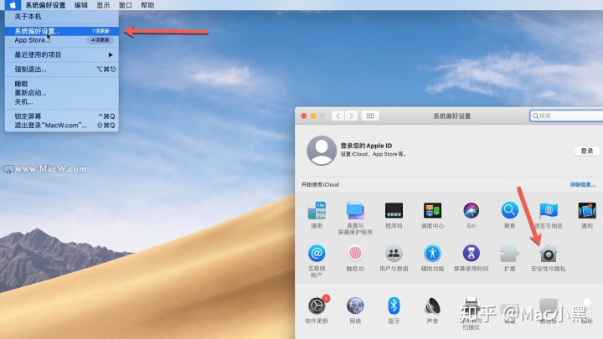The image size is (603, 339).
Task: Open the Apple menu icon
Action: click(13, 5)
